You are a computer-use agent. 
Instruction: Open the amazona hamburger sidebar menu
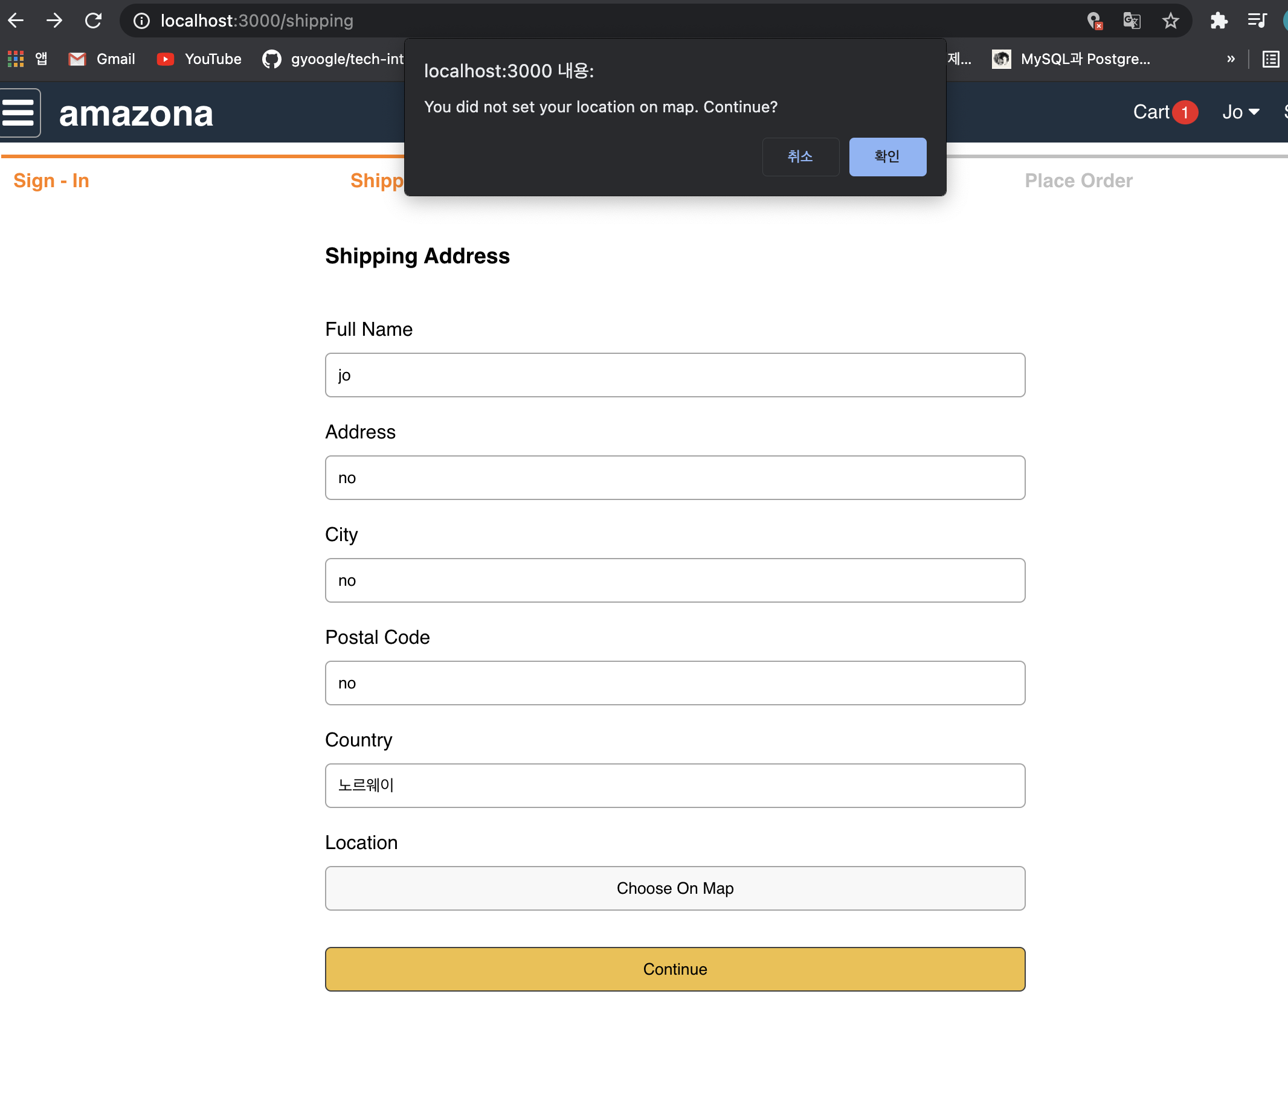(19, 113)
